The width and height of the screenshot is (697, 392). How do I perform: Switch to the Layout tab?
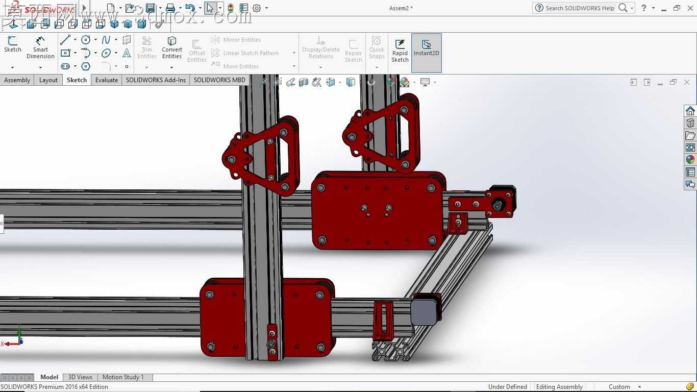coord(48,80)
